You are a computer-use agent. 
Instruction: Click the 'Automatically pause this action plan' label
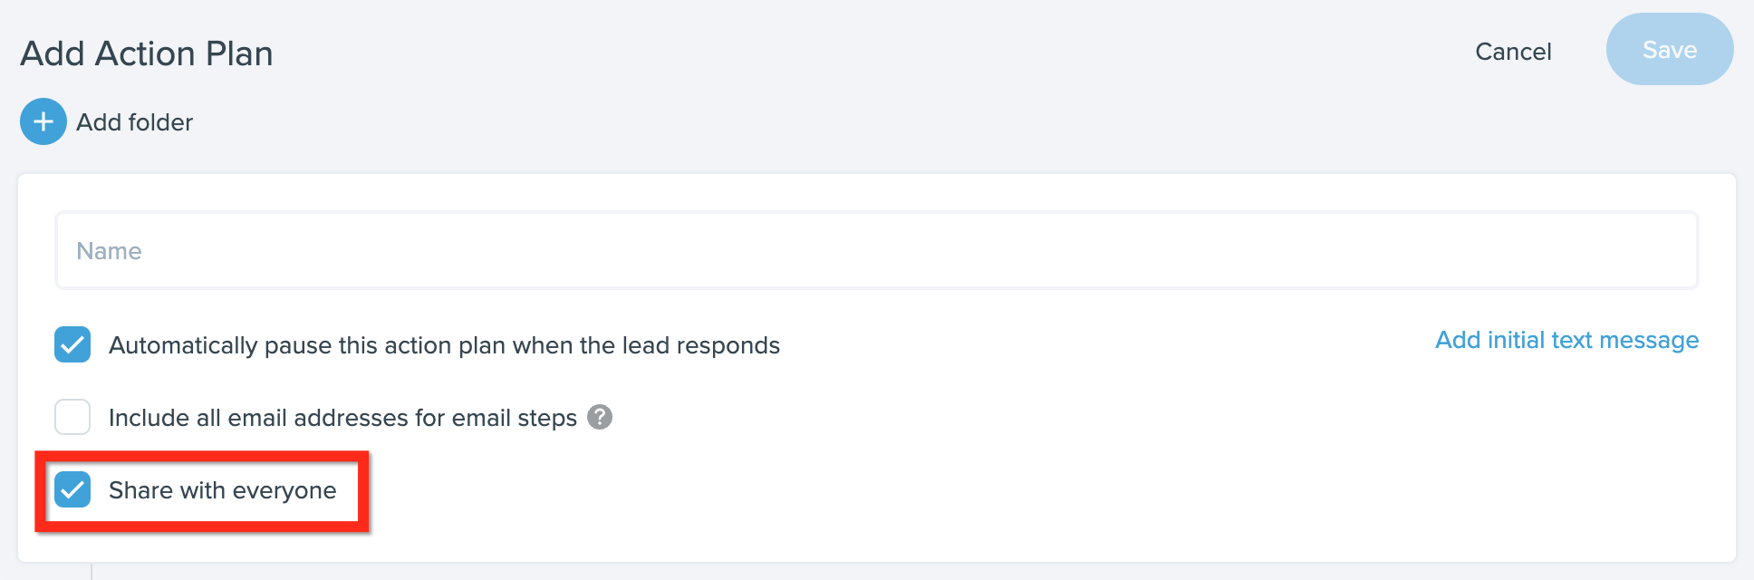tap(444, 345)
